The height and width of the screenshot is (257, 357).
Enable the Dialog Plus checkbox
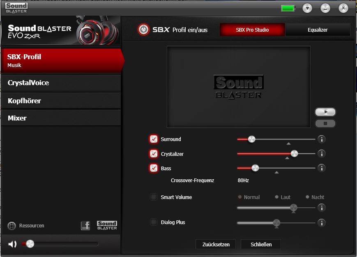click(x=154, y=222)
